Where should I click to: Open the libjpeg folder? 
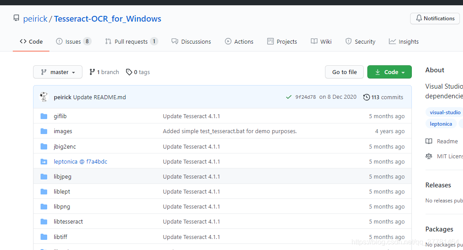63,176
